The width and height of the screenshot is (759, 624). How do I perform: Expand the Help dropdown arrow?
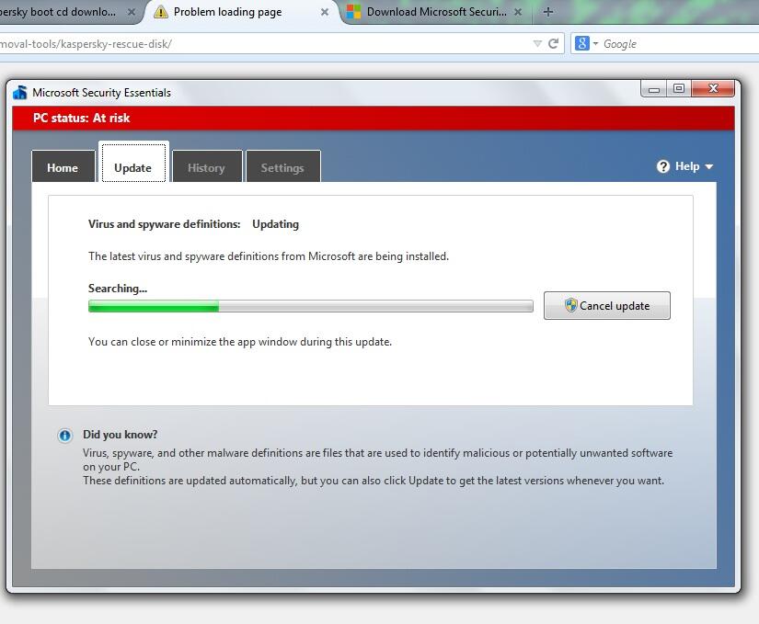(709, 166)
